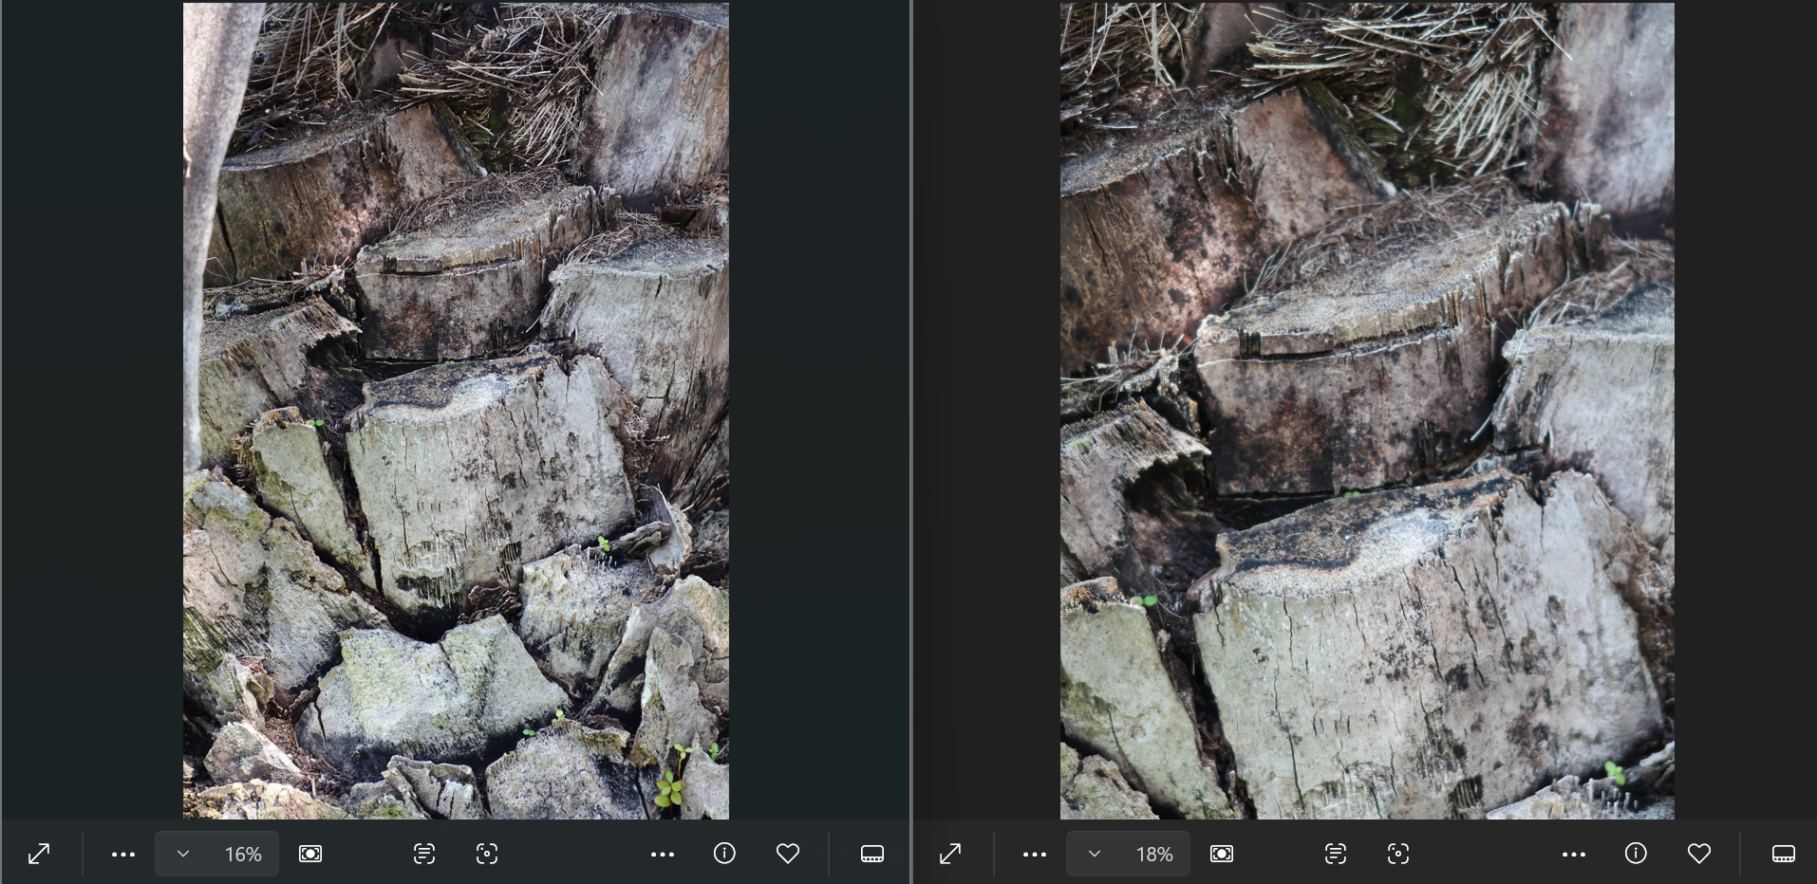The height and width of the screenshot is (884, 1817).
Task: Favorite the right photo with the heart
Action: 1698,854
